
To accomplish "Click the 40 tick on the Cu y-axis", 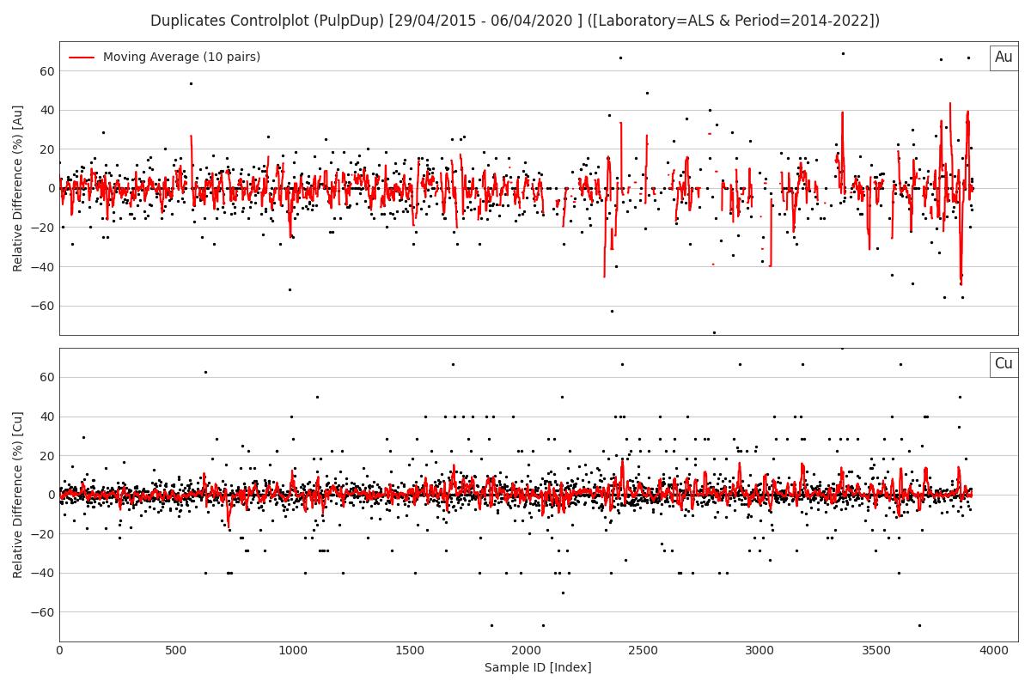I will point(46,416).
